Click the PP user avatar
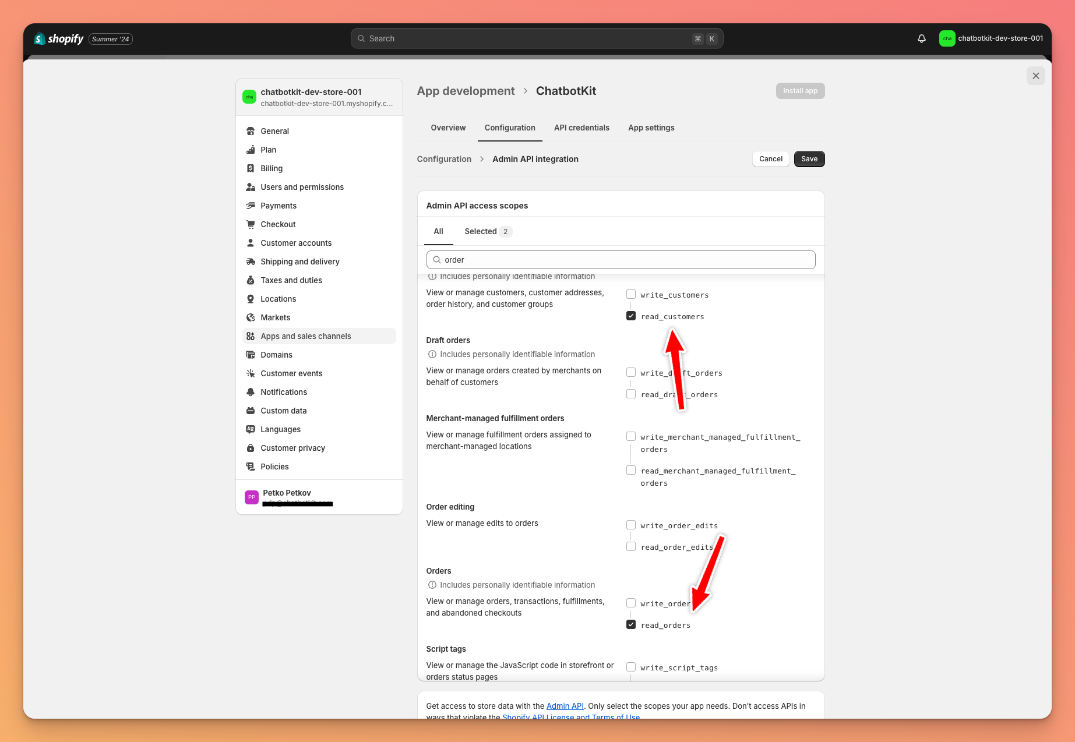The width and height of the screenshot is (1075, 742). pos(252,497)
